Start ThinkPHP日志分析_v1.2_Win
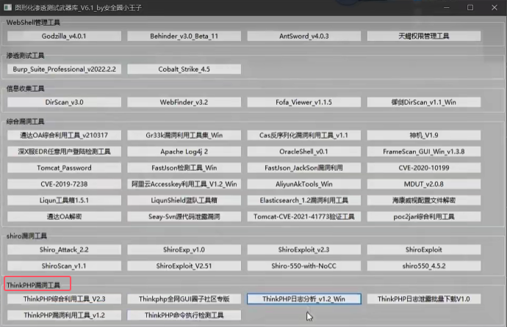This screenshot has height=327, width=507. [x=304, y=299]
